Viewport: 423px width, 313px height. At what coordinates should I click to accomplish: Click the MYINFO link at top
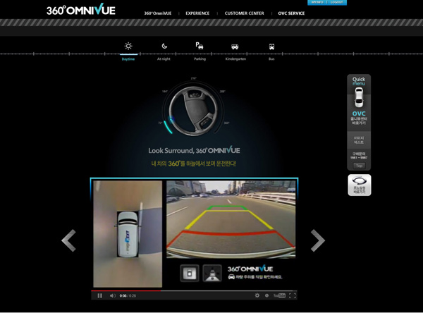[x=317, y=2]
